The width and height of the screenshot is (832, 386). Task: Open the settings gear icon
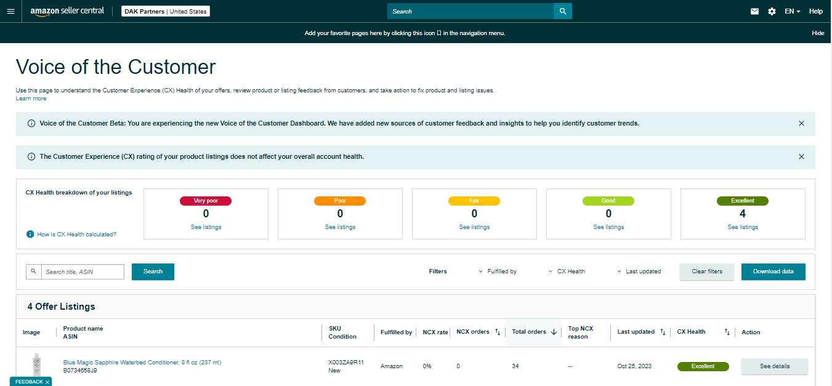pyautogui.click(x=772, y=11)
